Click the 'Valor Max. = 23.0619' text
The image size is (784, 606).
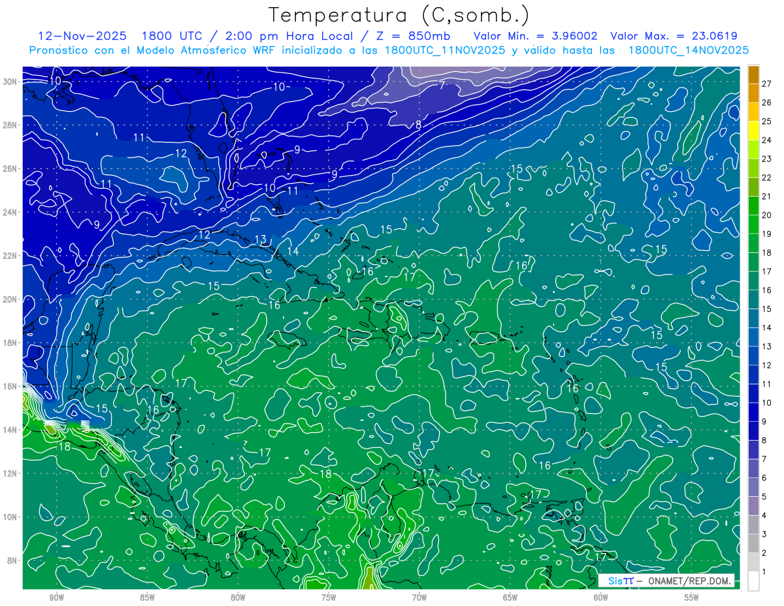coord(674,36)
